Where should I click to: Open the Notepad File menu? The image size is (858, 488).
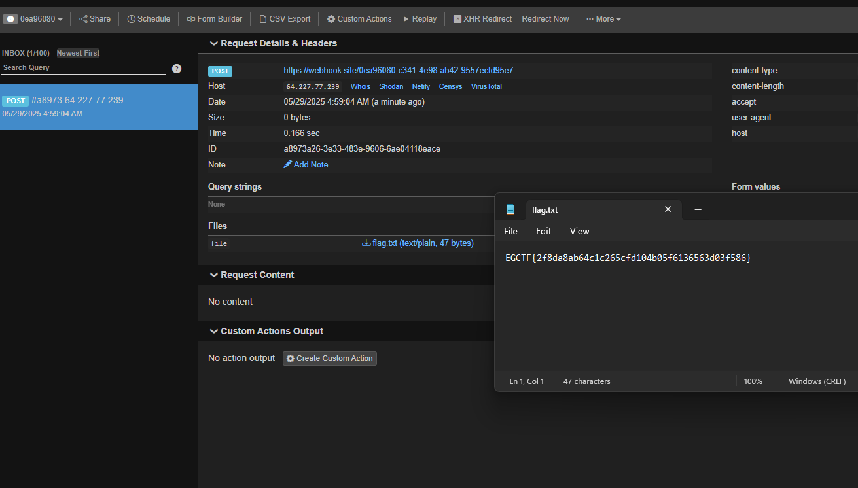coord(510,231)
